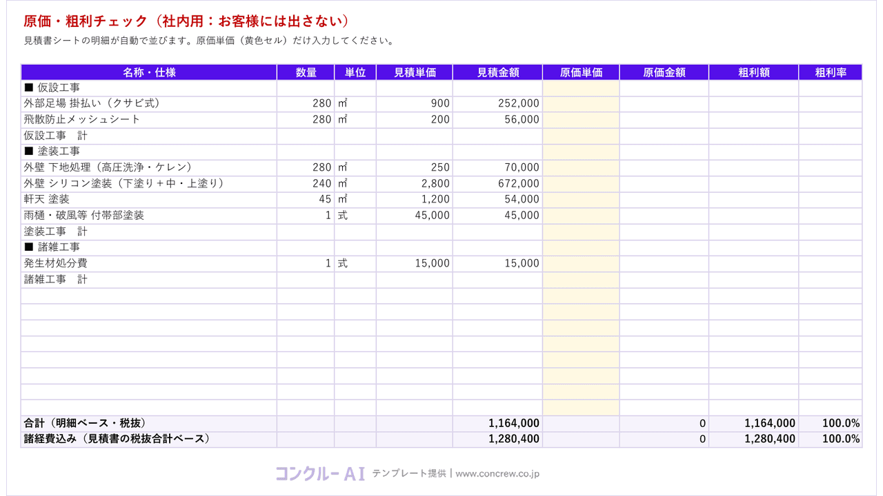Click the 飛散防止メッシュシート cell

(x=149, y=120)
